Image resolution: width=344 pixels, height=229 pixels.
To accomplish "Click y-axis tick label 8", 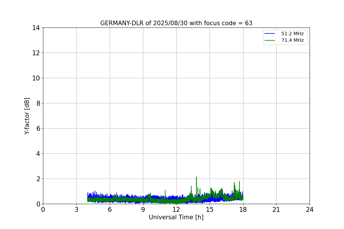I will point(38,103).
